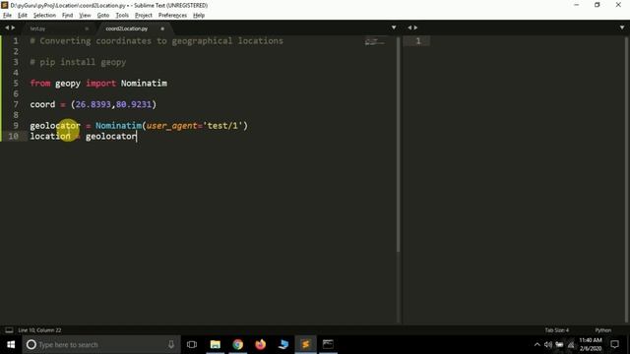
Task: Close the test.py tab
Action: (87, 29)
